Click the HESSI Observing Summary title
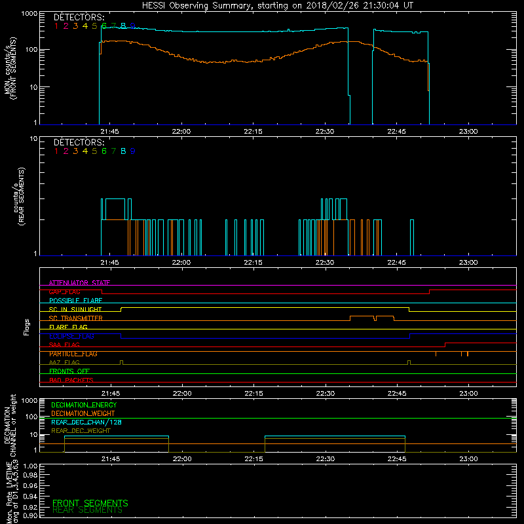The width and height of the screenshot is (524, 524). [x=277, y=5]
